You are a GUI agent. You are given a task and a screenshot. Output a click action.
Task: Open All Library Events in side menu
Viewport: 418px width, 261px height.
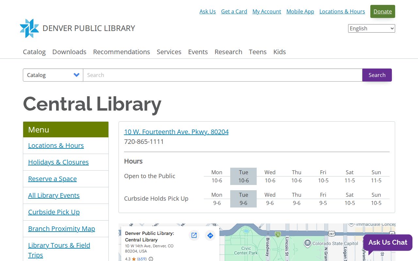[x=54, y=195]
